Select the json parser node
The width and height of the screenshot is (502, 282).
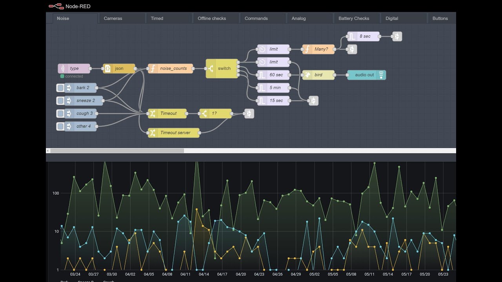(119, 69)
